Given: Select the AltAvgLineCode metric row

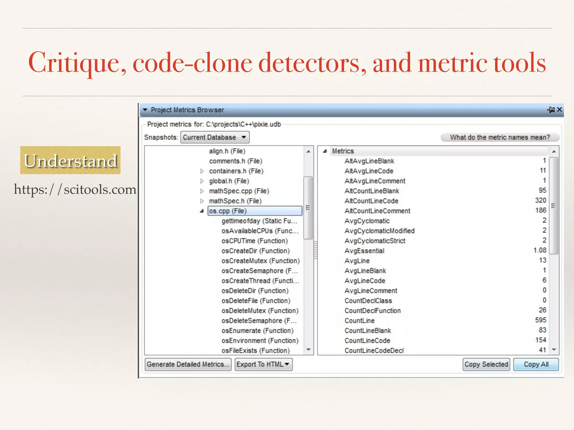Looking at the screenshot, I should pos(445,171).
